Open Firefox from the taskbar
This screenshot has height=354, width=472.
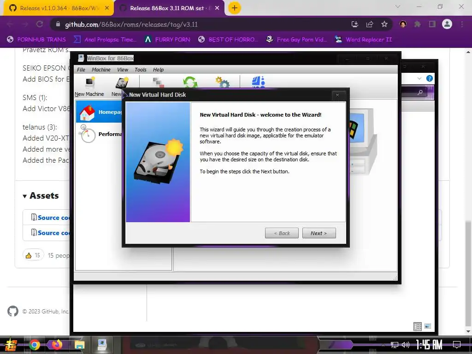(57, 345)
